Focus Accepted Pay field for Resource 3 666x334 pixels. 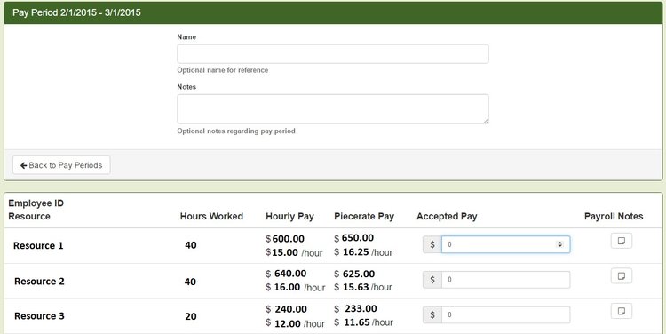505,314
